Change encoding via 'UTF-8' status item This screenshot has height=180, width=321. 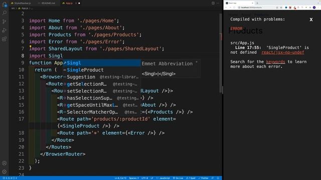144,178
